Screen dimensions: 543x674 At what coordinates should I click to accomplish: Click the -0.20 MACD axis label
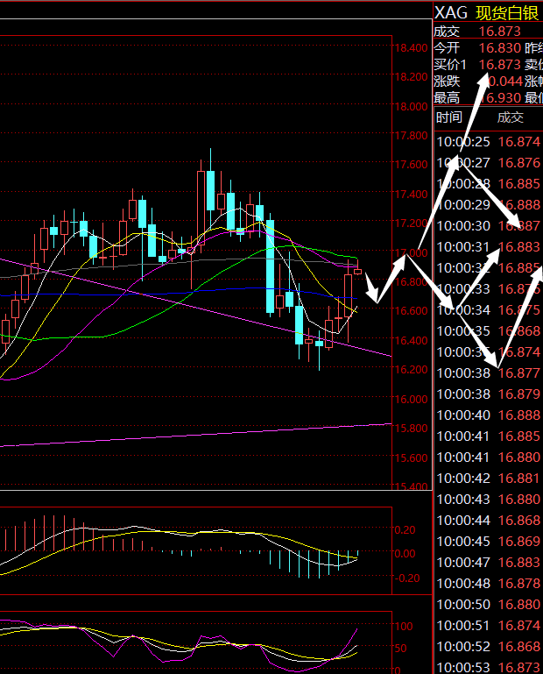[x=405, y=578]
